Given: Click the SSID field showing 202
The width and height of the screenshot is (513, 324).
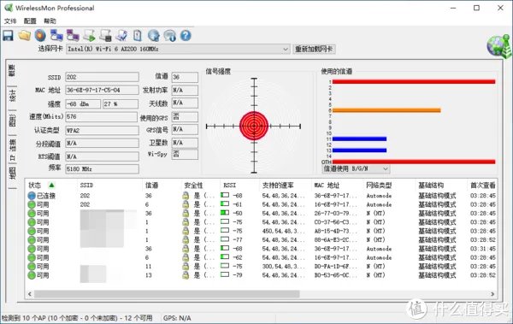Looking at the screenshot, I should (102, 77).
